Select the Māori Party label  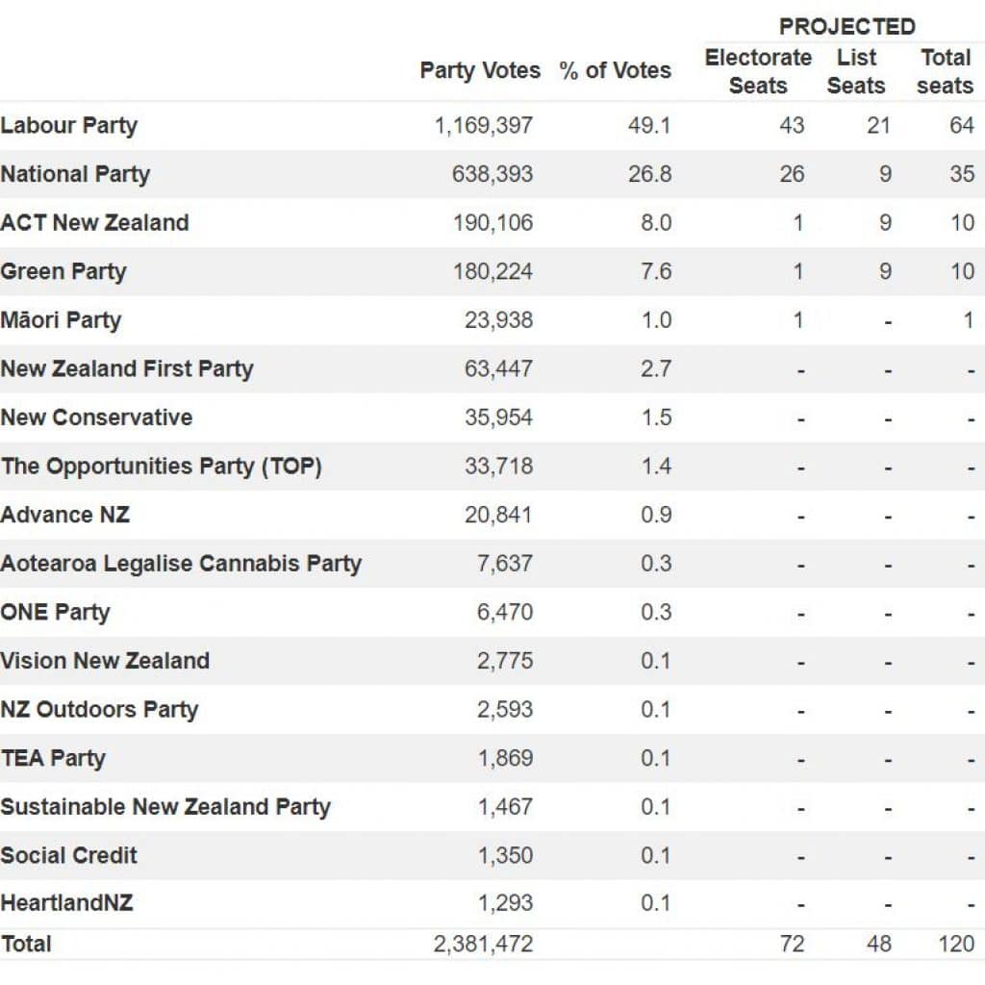coord(61,320)
